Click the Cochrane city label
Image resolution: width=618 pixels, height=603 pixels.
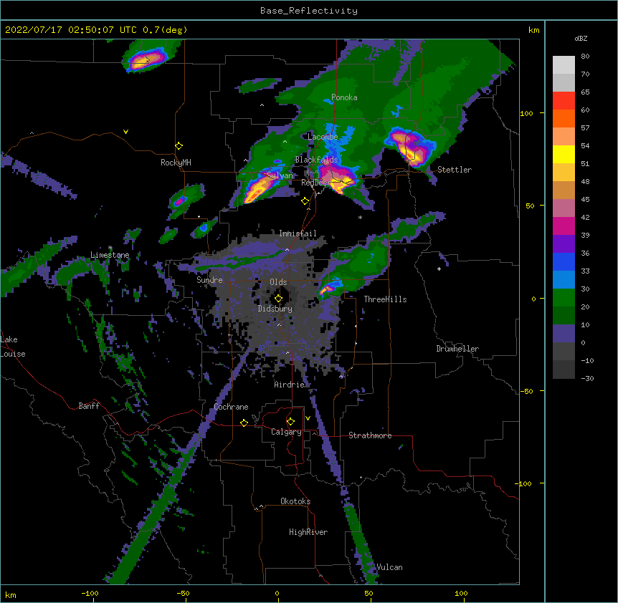point(231,407)
